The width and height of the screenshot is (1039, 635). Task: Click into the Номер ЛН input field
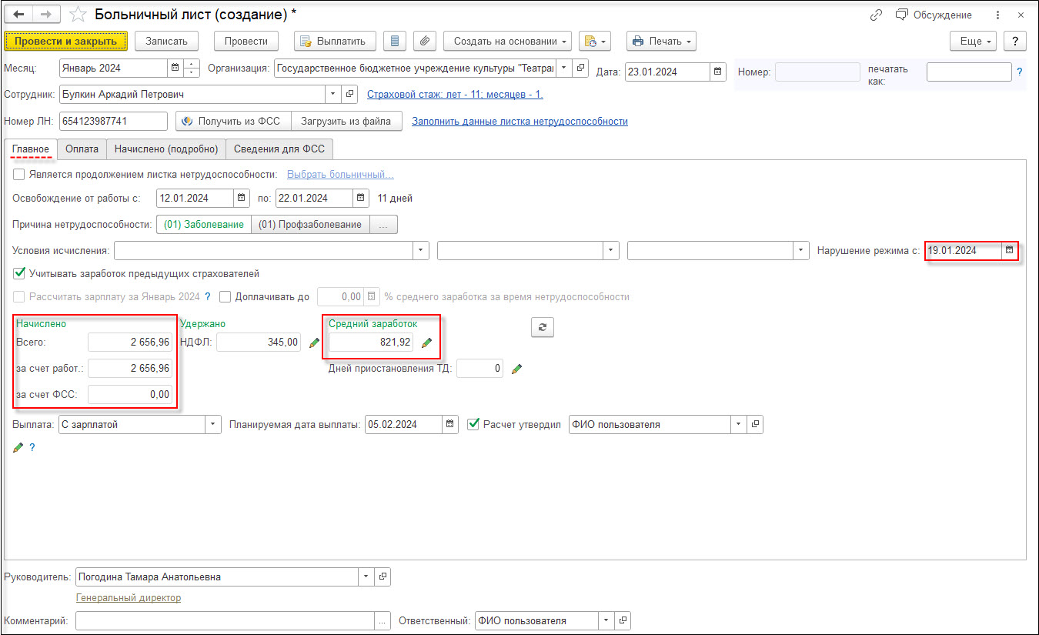[114, 121]
